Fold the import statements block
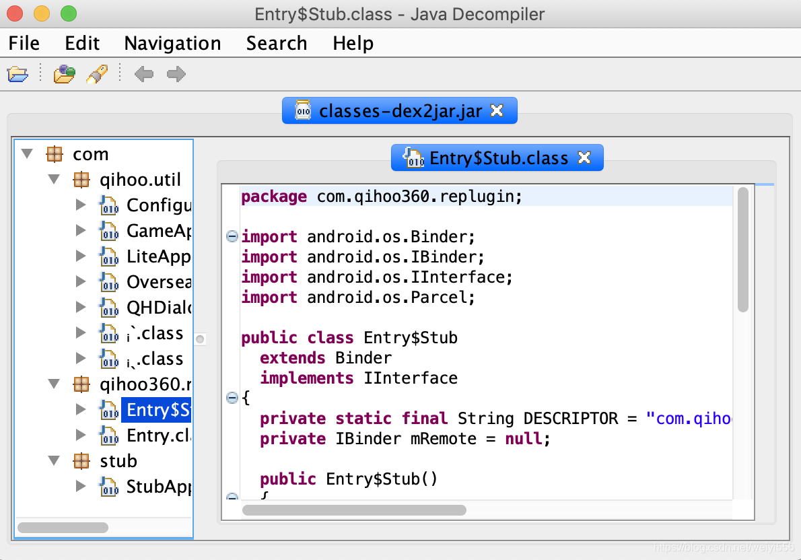 pyautogui.click(x=232, y=236)
